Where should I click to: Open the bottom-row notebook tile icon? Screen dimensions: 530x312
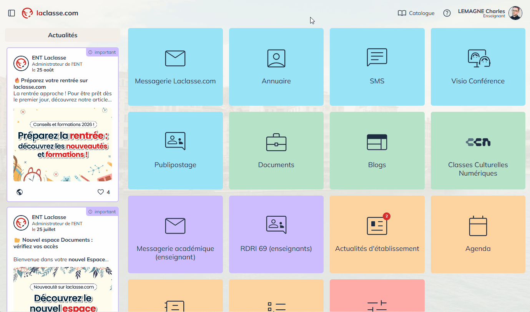pyautogui.click(x=175, y=306)
